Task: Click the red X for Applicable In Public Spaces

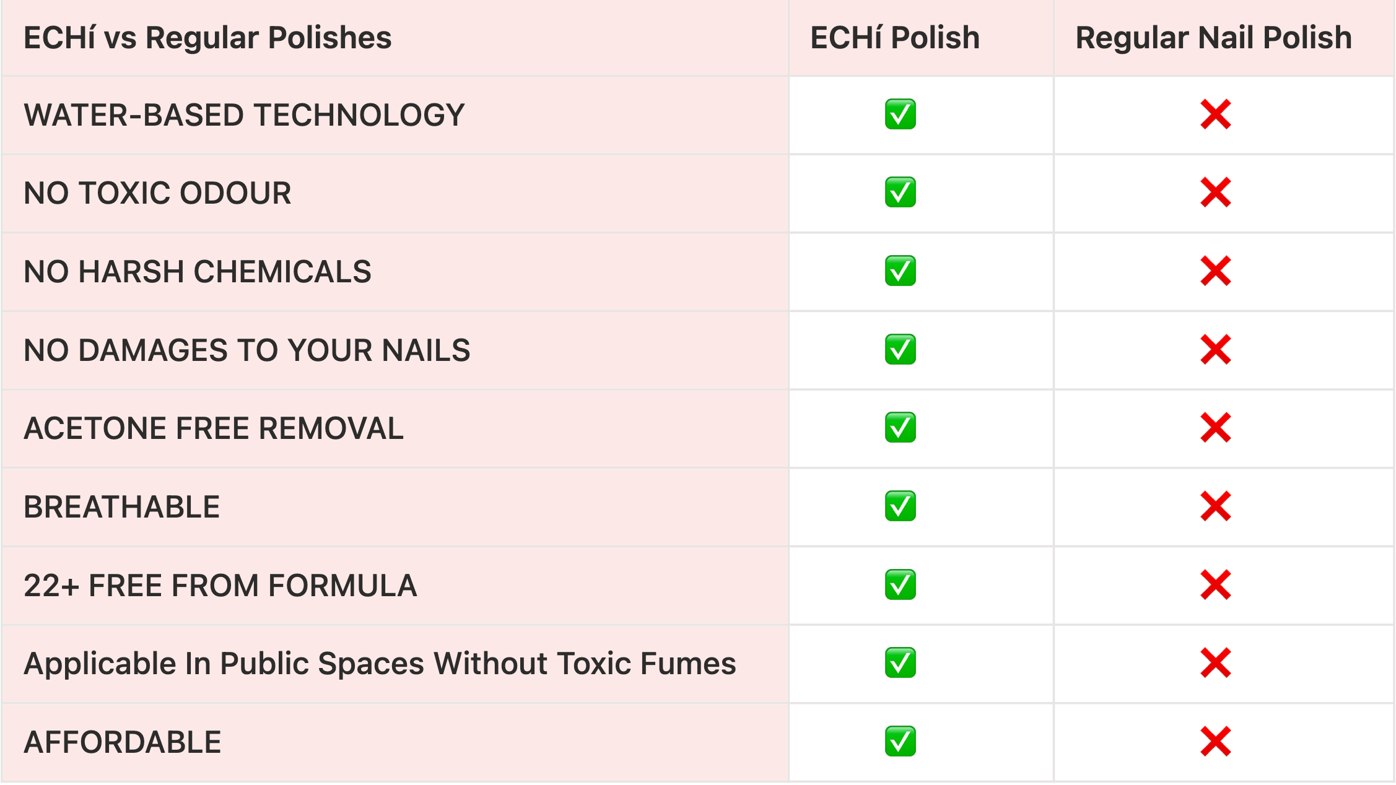Action: coord(1215,663)
